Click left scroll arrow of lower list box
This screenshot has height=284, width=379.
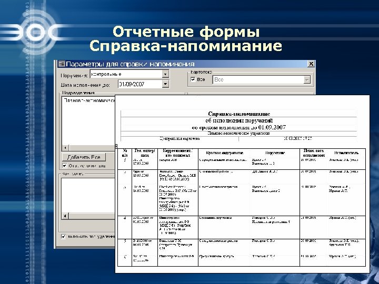(65, 216)
